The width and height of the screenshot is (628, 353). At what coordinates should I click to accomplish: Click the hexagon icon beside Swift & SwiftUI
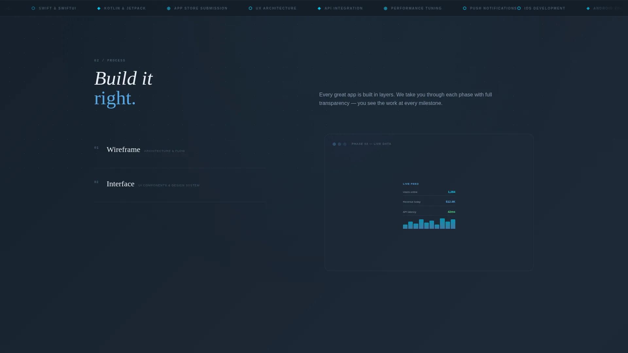33,8
